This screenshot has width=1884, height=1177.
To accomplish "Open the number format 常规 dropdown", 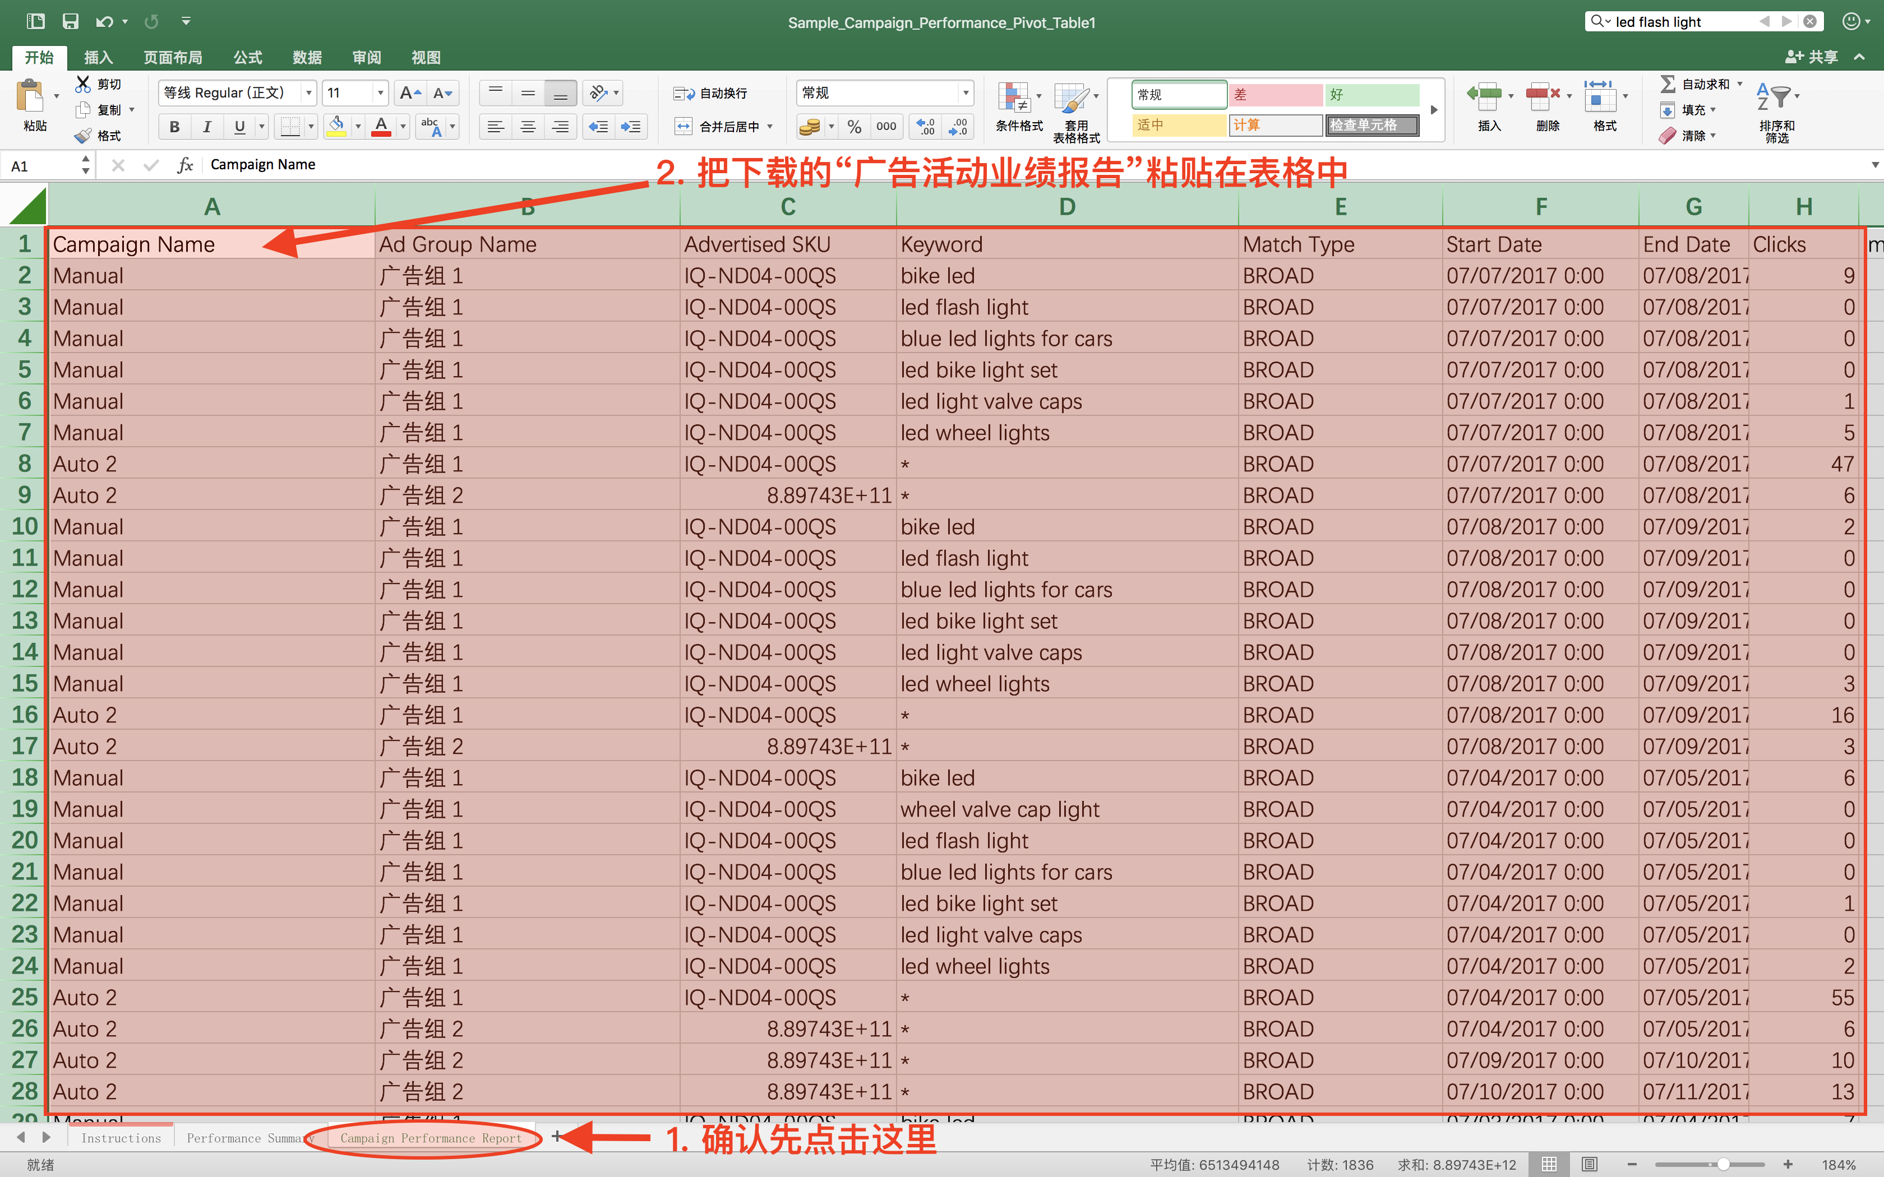I will pyautogui.click(x=966, y=94).
